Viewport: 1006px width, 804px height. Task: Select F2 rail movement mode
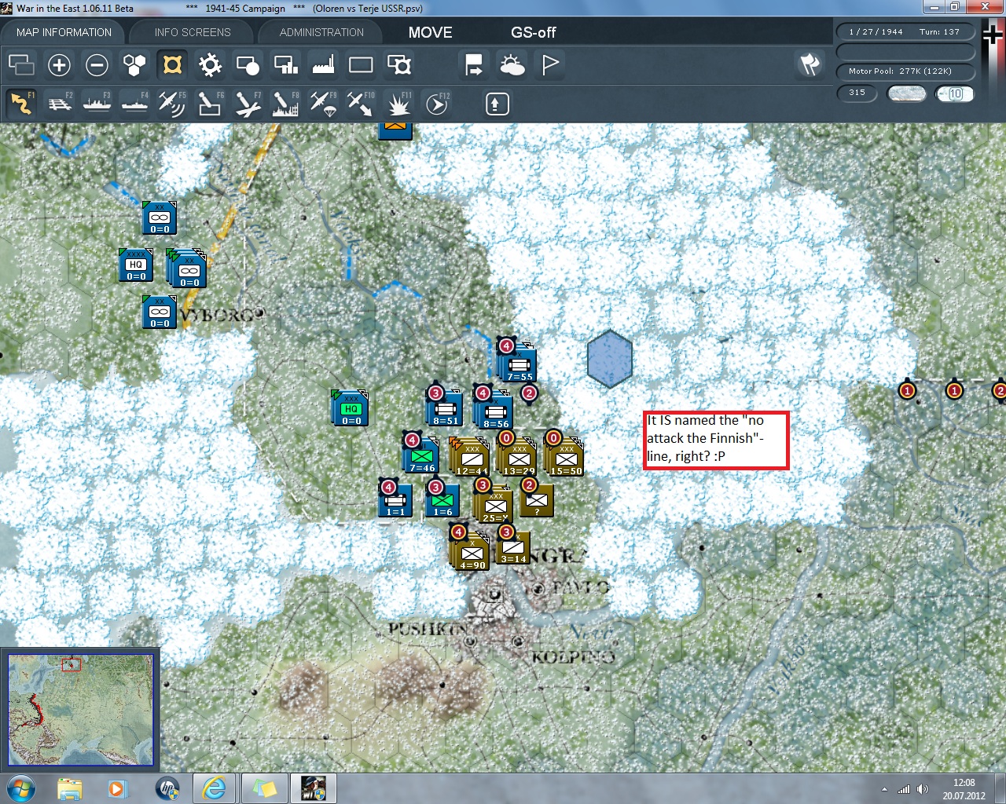pos(59,104)
